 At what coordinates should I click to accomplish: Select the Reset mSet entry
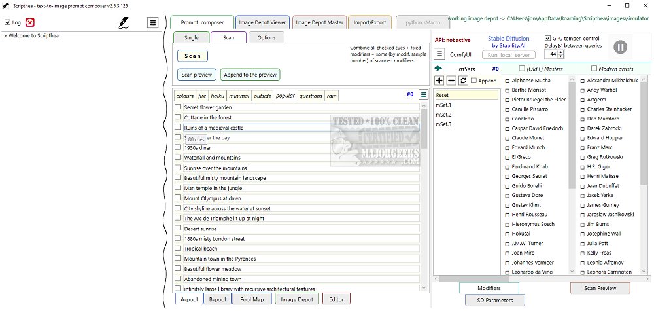[x=466, y=95]
